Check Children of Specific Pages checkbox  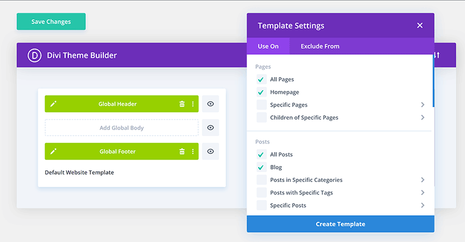261,117
